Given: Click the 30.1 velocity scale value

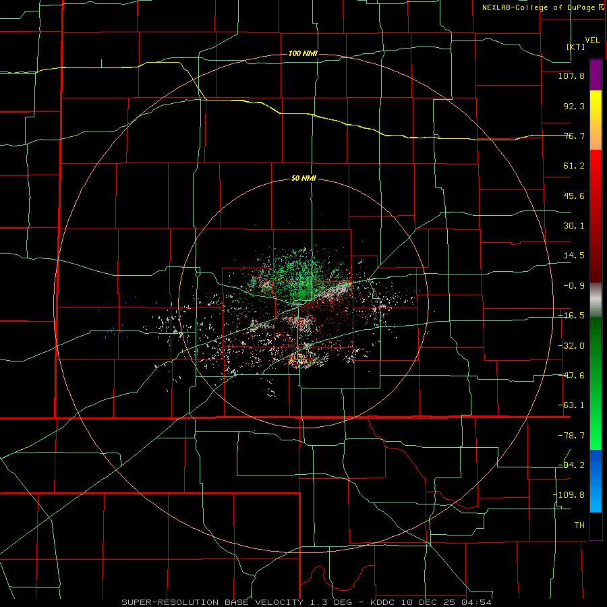Looking at the screenshot, I should pos(574,226).
